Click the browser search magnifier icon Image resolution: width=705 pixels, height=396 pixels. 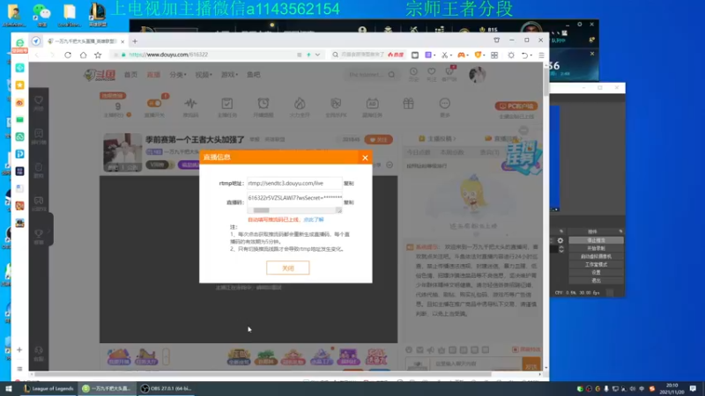click(x=336, y=55)
